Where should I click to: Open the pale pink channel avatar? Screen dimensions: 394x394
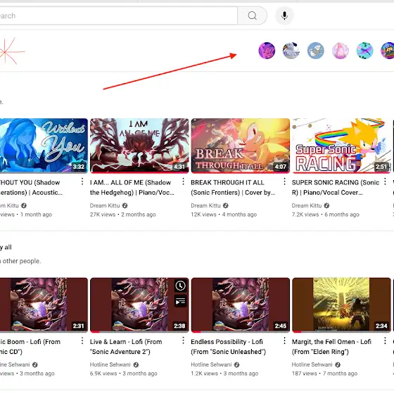[x=341, y=51]
